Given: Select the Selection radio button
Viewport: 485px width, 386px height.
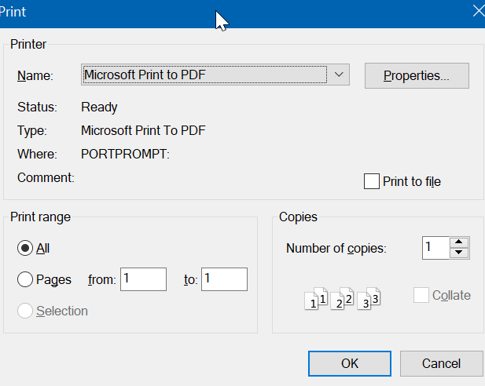Looking at the screenshot, I should [25, 311].
